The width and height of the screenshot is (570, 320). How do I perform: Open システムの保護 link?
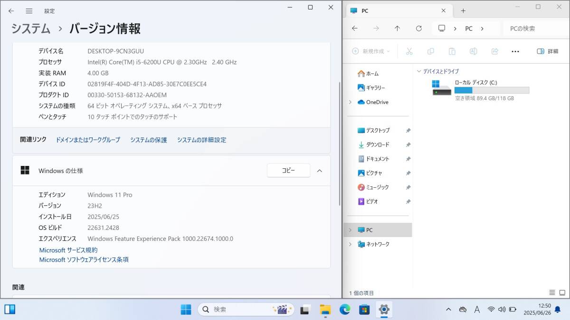149,140
